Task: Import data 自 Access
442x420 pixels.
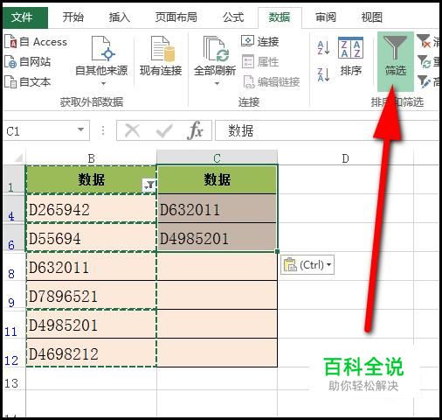Action: [36, 42]
